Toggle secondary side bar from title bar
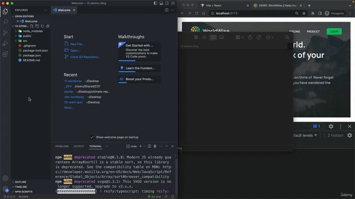Image resolution: width=355 pixels, height=199 pixels. click(167, 3)
